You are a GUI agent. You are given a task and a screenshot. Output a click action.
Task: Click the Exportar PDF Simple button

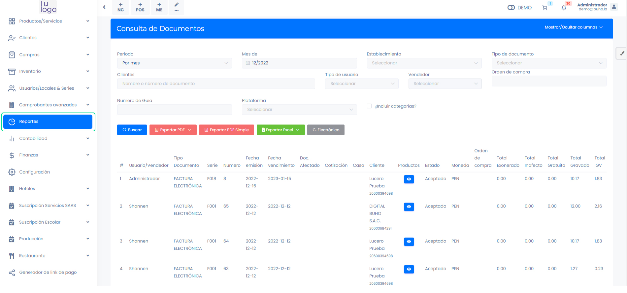pos(226,130)
